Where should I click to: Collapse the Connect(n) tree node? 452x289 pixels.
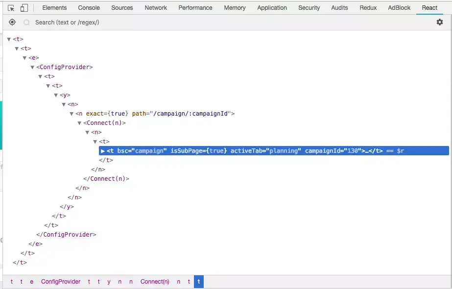pos(79,123)
